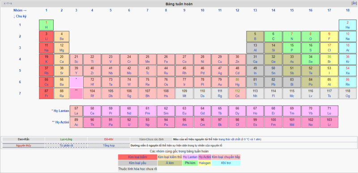Open period 7 row header

pos(20,93)
